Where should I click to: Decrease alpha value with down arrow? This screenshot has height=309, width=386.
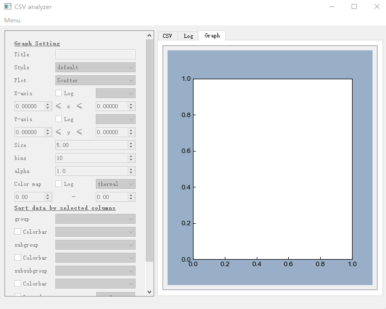click(x=131, y=173)
